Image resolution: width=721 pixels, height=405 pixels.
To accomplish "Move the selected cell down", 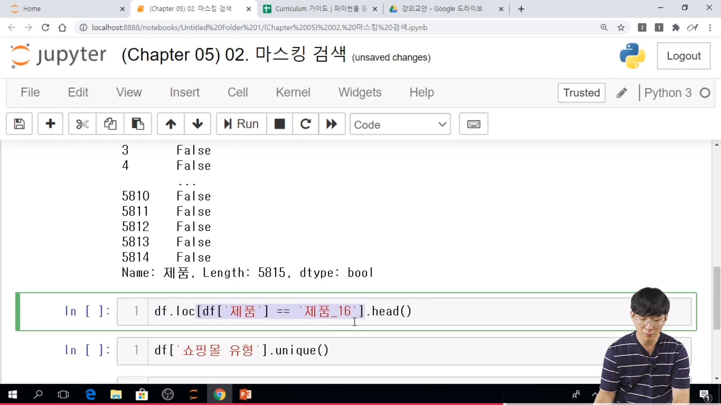I will (198, 124).
